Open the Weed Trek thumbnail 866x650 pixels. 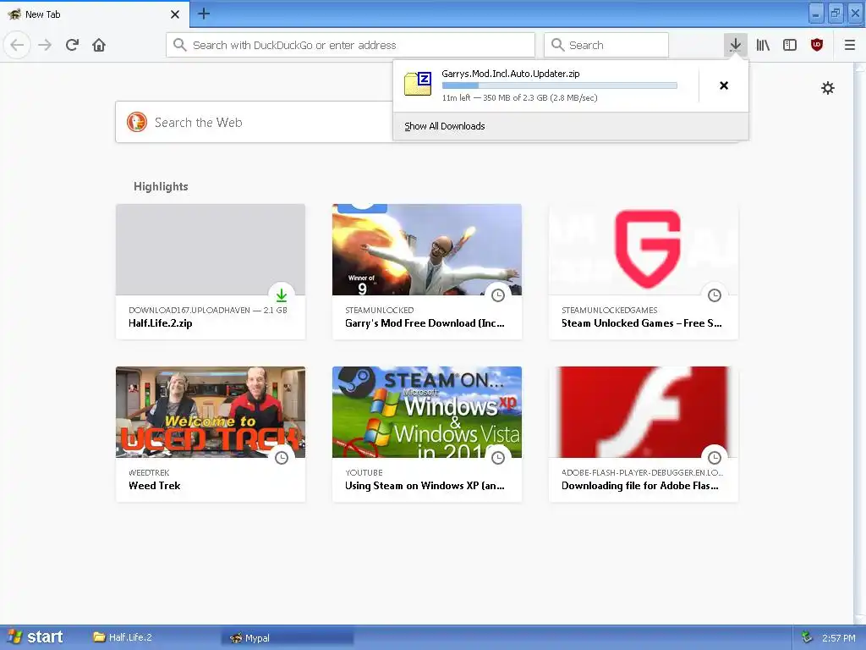coord(211,412)
